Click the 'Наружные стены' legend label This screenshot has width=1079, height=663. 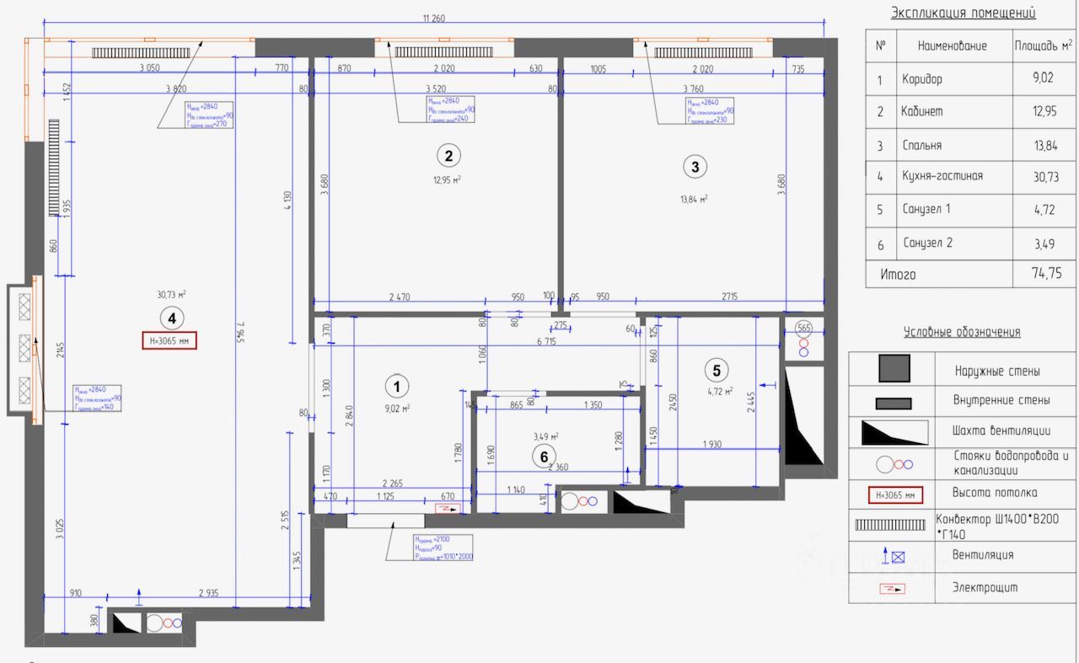[997, 371]
